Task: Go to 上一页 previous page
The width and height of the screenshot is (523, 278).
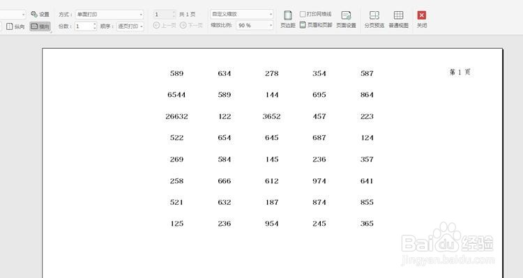Action: click(x=165, y=25)
